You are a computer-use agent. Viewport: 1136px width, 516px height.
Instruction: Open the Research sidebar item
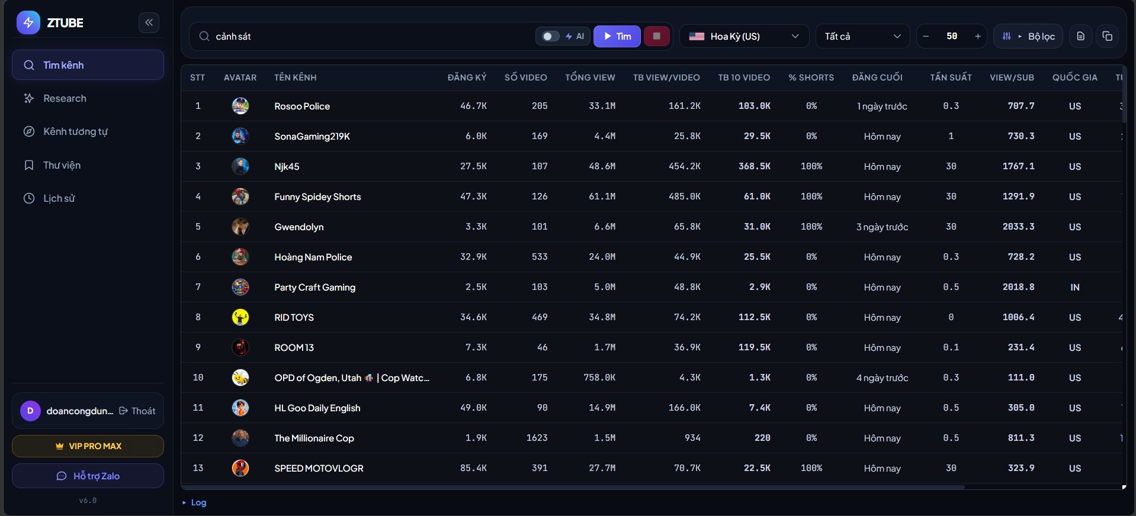click(x=88, y=98)
